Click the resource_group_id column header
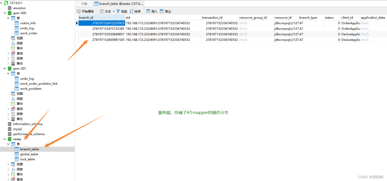 tap(256, 18)
